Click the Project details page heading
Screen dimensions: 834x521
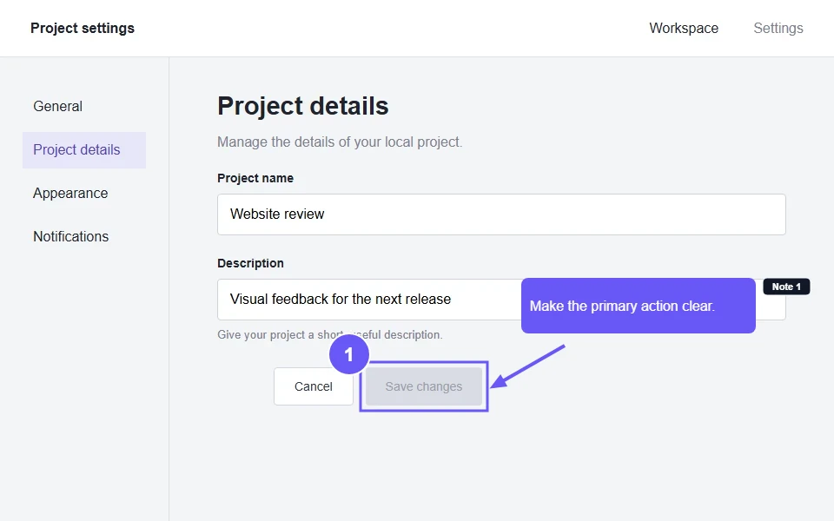(x=302, y=106)
